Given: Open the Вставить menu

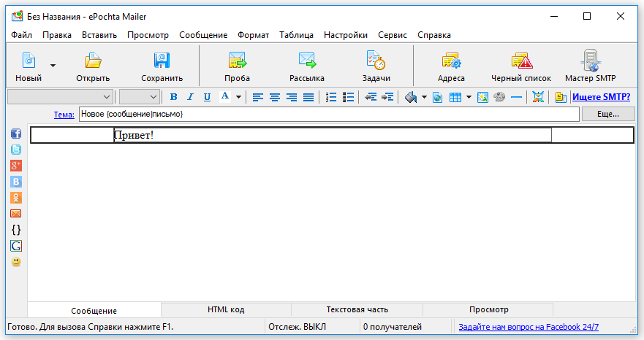Looking at the screenshot, I should (x=99, y=35).
